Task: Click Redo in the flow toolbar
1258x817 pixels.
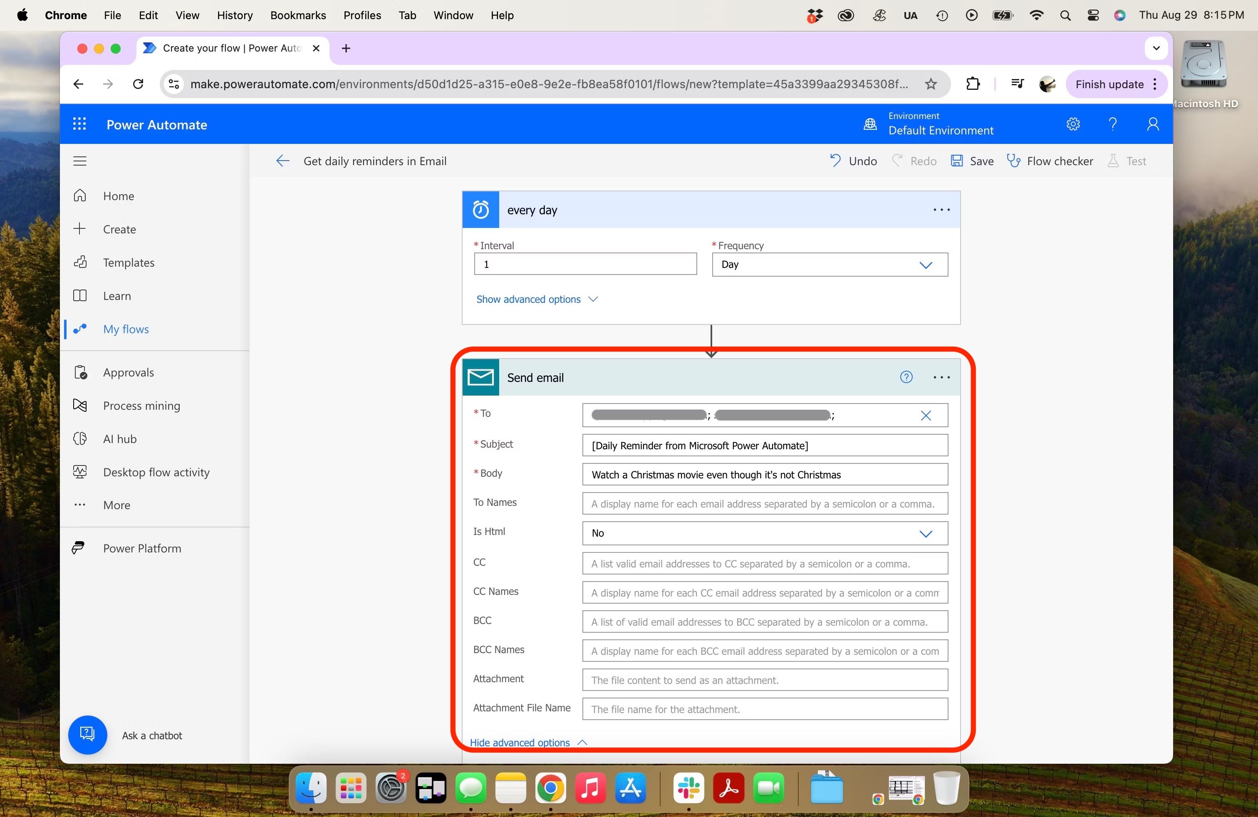Action: pos(914,161)
